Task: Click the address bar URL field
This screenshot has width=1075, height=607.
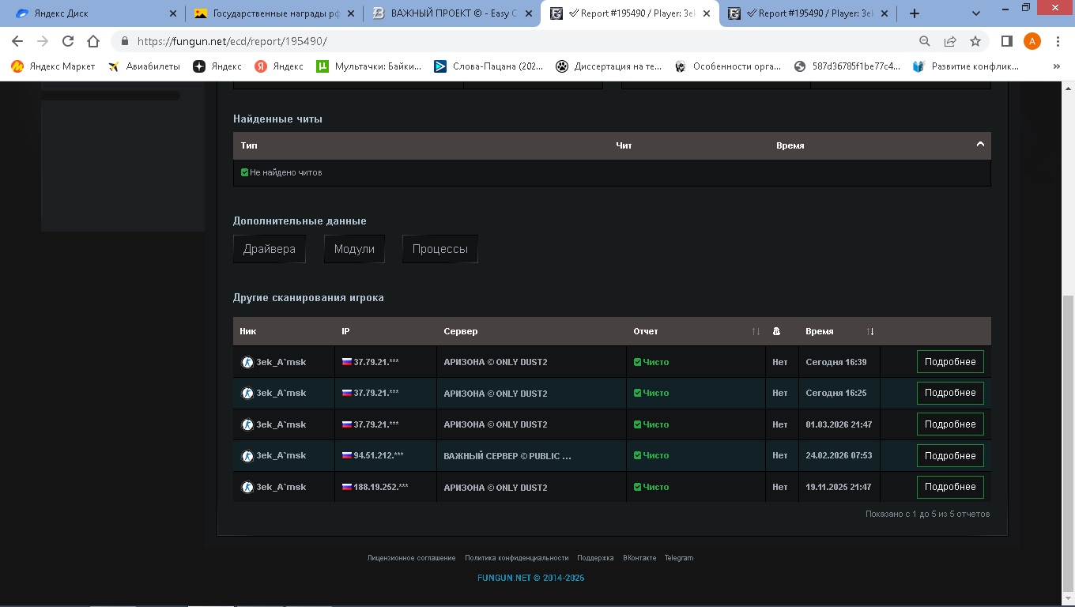Action: [474, 41]
